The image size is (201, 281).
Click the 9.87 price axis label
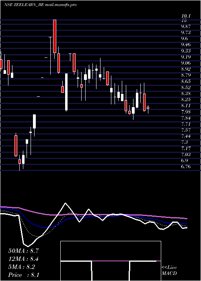click(186, 26)
